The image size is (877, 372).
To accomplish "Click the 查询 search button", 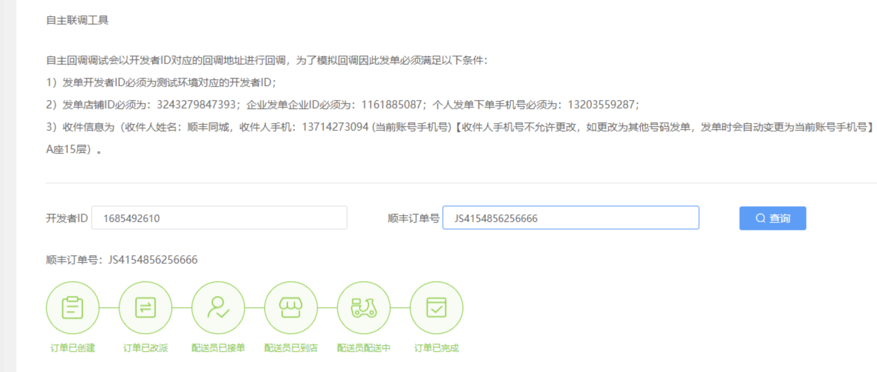I will tap(773, 218).
